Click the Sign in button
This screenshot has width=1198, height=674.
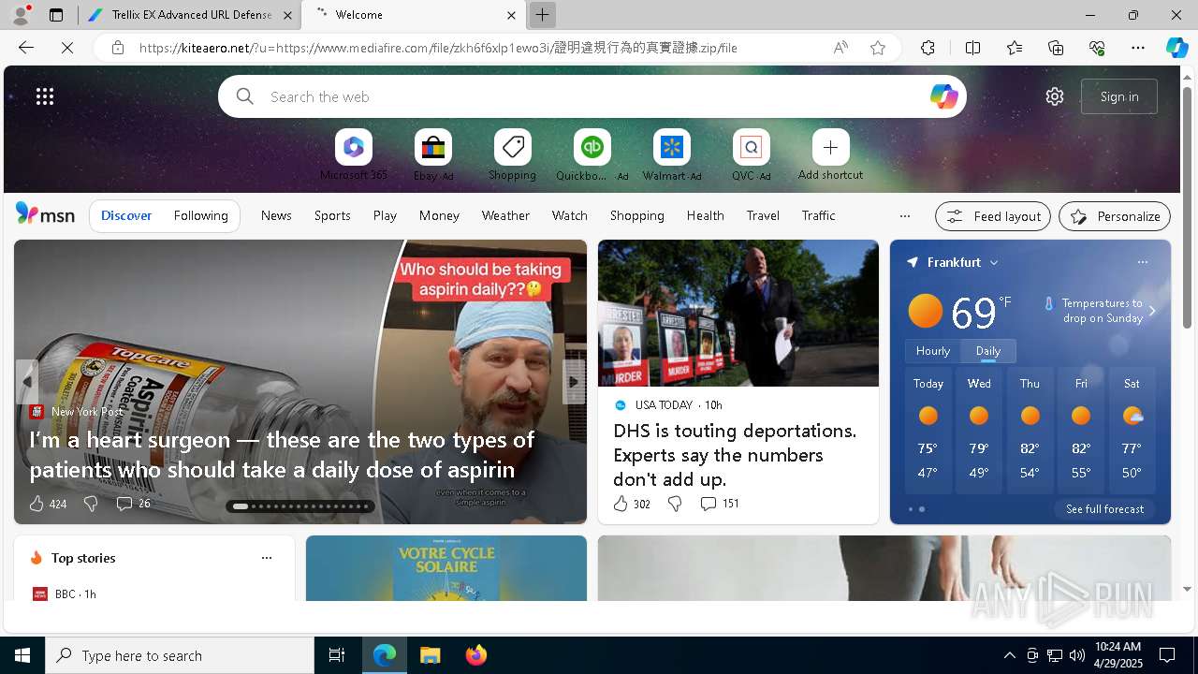click(x=1119, y=96)
